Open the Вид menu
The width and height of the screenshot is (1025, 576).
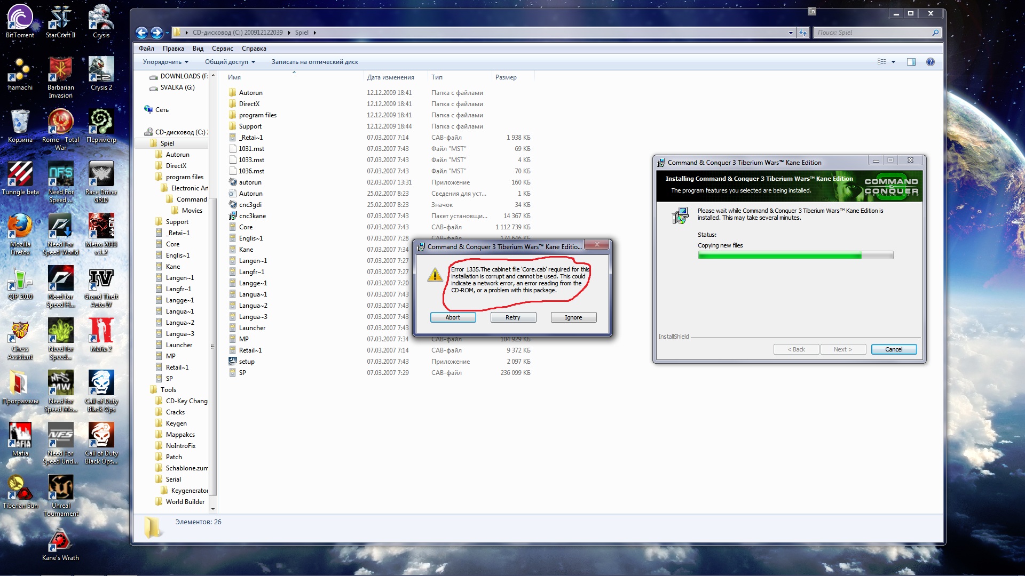[x=198, y=49]
